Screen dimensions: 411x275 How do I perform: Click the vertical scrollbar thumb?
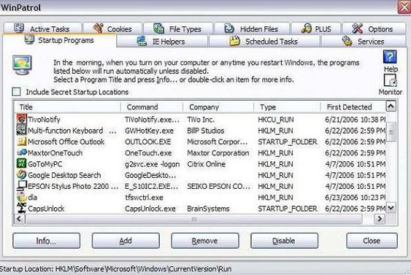[x=391, y=132]
